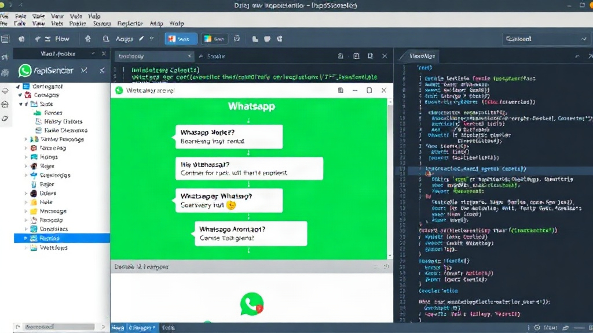This screenshot has width=593, height=333.
Task: Open the Fleplertar menu
Action: click(x=130, y=23)
